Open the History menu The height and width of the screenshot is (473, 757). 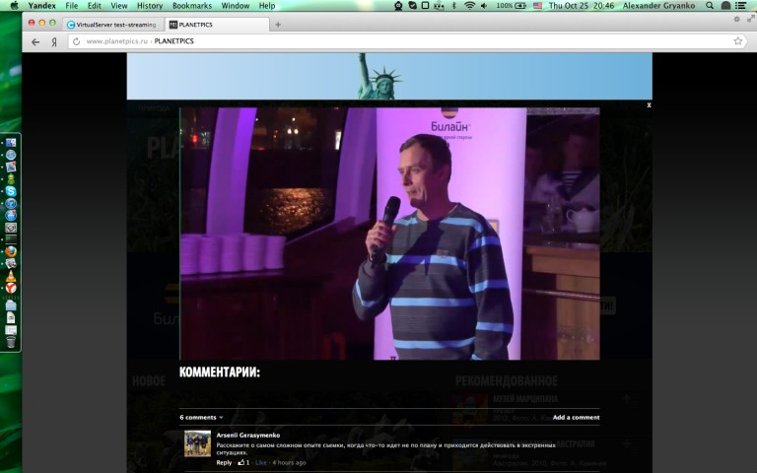[150, 6]
